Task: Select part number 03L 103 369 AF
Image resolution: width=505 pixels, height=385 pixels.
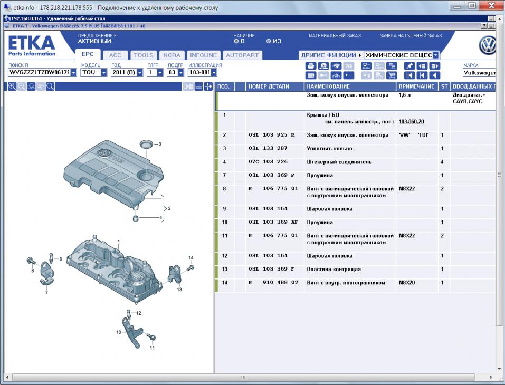Action: point(273,222)
